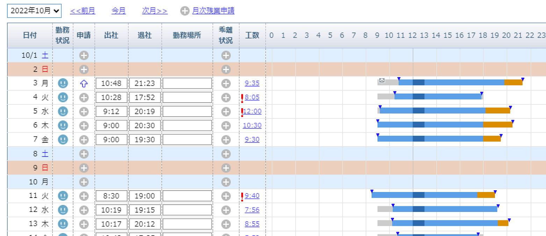
Task: Click the plus icon next to 月次残業申請
Action: click(185, 11)
